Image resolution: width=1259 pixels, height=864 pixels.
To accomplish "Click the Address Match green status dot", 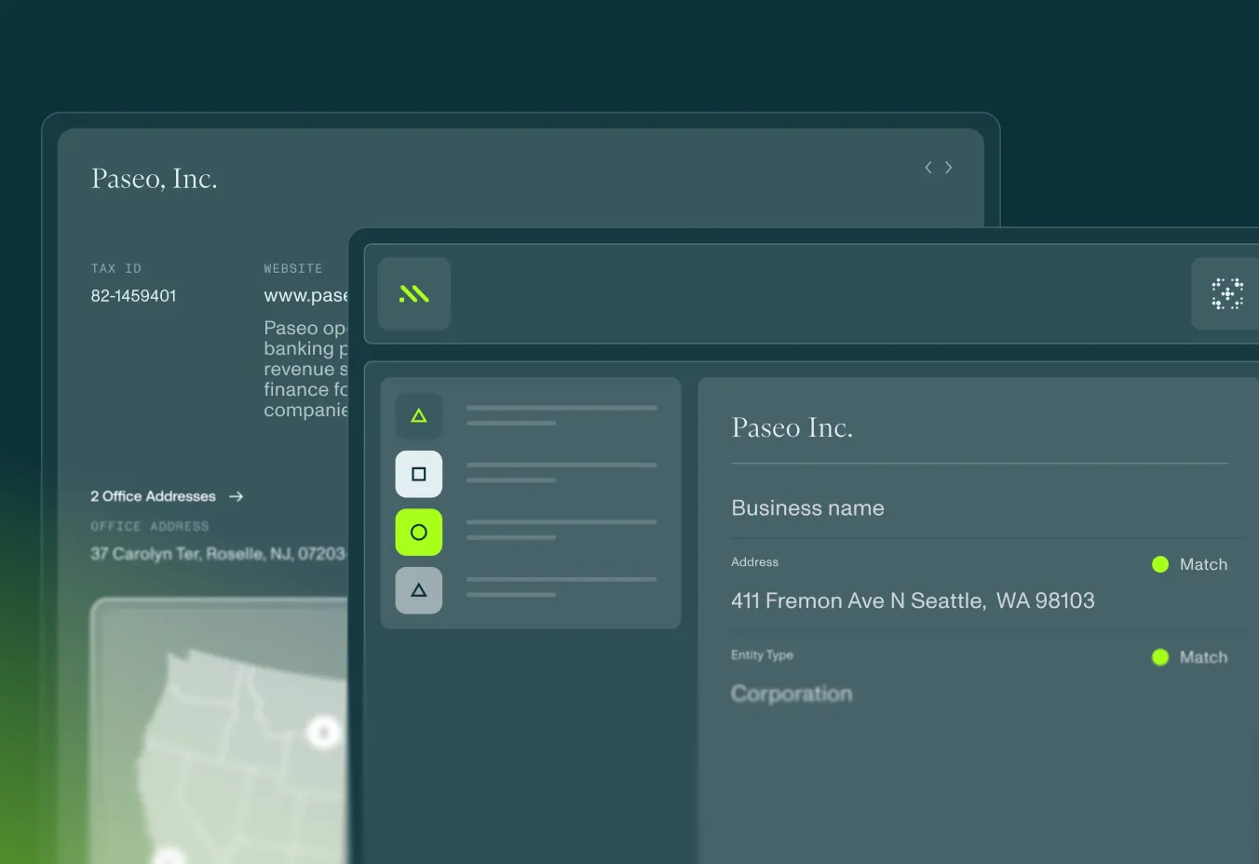I will tap(1160, 564).
